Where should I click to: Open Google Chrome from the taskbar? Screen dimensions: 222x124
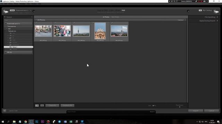[25, 122]
